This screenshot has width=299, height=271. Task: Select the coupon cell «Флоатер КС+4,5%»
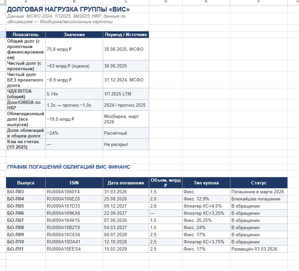pyautogui.click(x=206, y=206)
